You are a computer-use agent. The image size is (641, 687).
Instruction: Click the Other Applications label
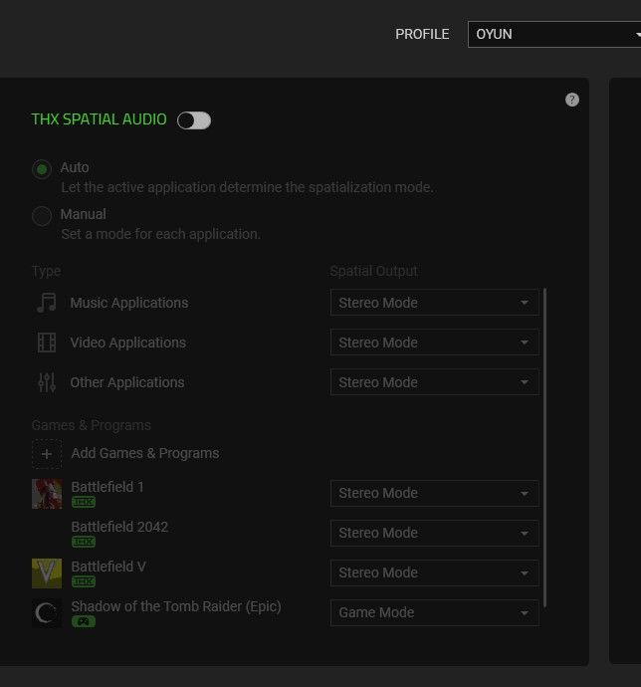pyautogui.click(x=127, y=382)
